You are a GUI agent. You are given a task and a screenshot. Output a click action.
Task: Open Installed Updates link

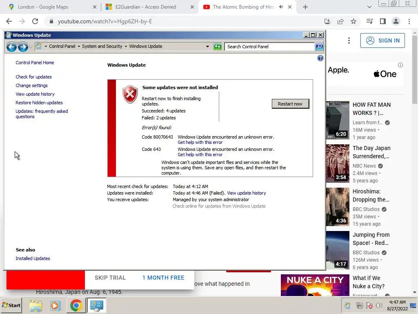[x=33, y=258]
